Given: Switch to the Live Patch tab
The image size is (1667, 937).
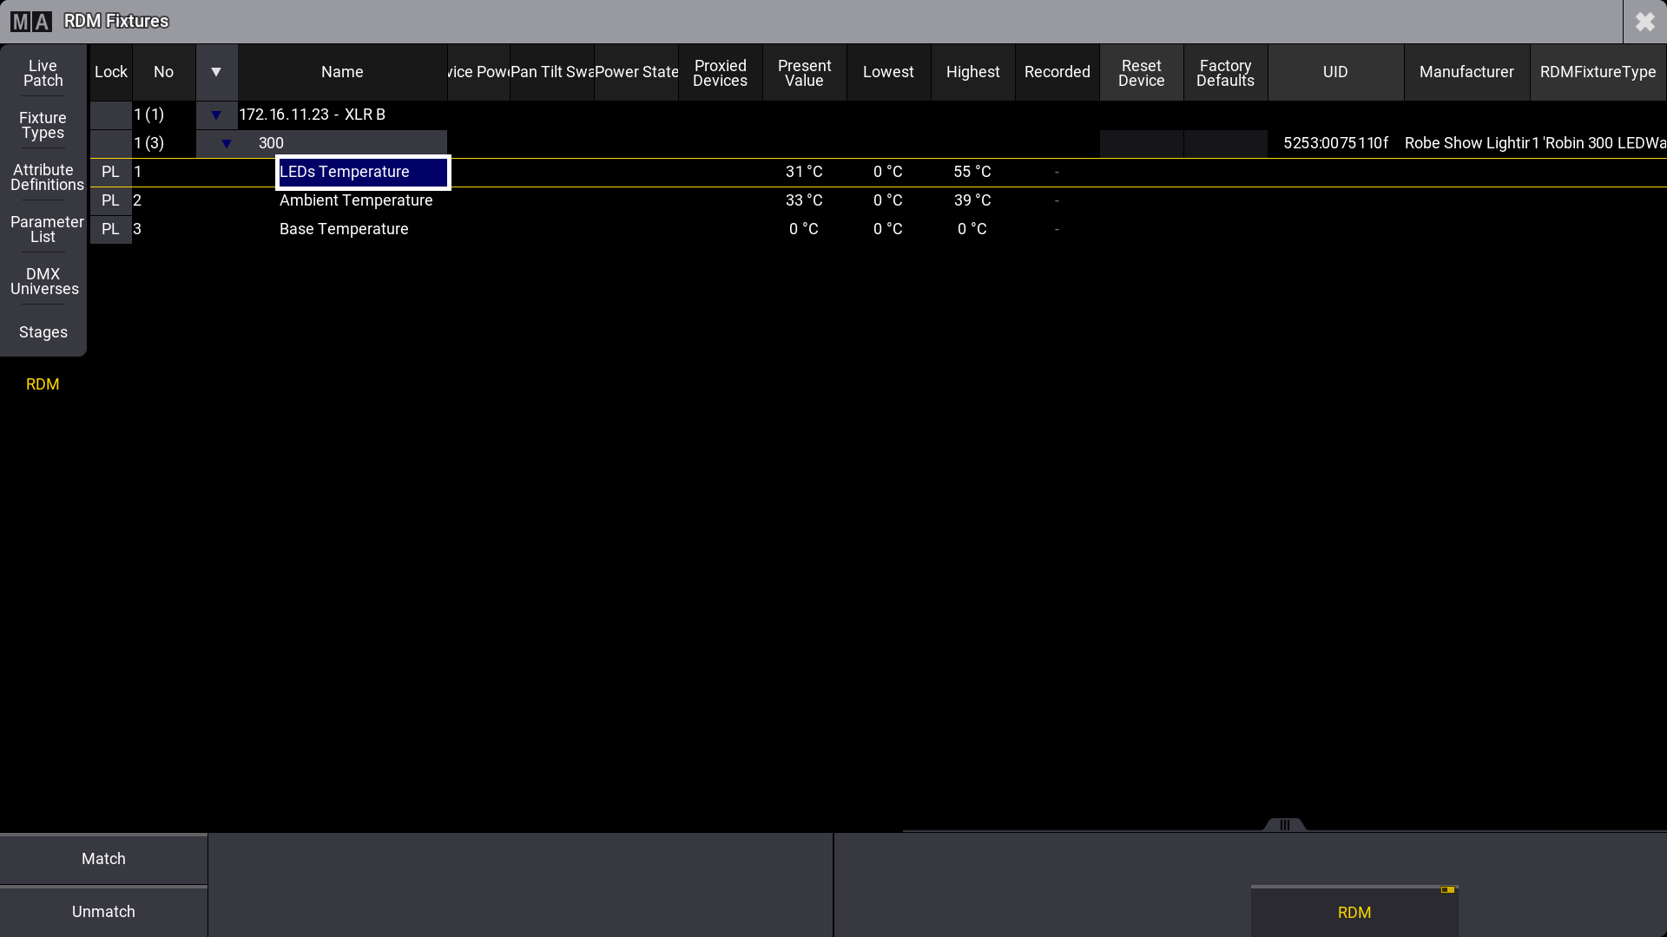Looking at the screenshot, I should 43,73.
